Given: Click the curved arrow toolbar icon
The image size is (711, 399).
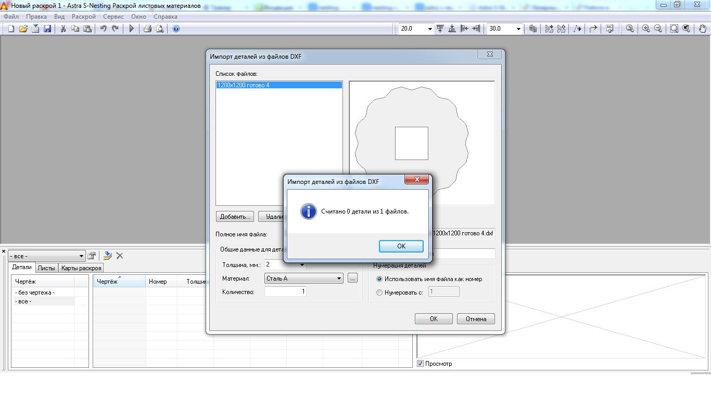Looking at the screenshot, I should [593, 29].
